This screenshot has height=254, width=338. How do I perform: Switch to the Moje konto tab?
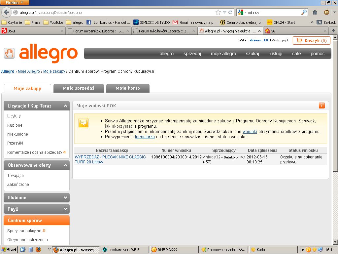[128, 88]
